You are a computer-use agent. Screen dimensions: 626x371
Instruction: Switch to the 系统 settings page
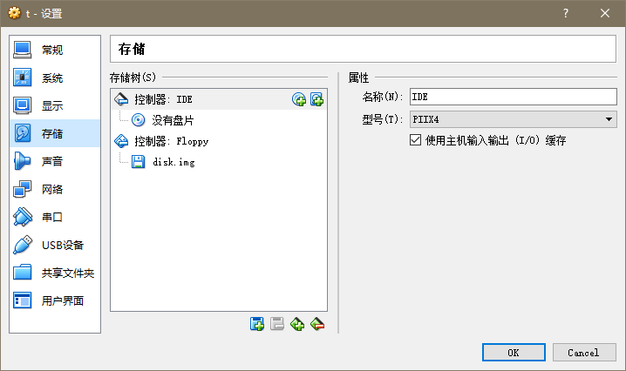(52, 78)
